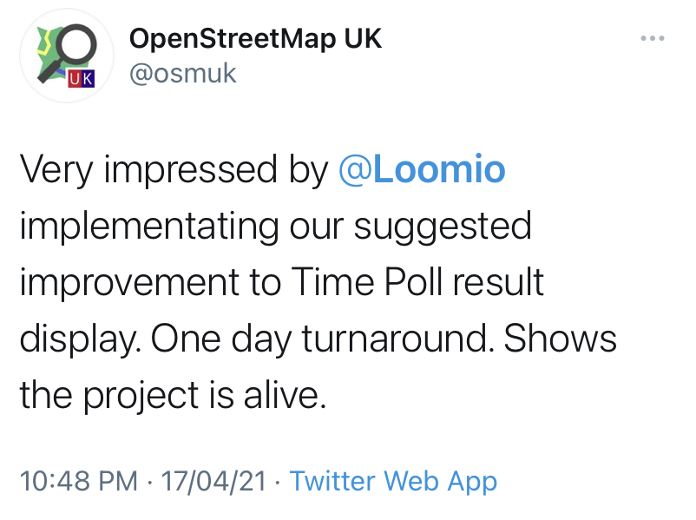Click the red UK badge on the avatar

[82, 79]
